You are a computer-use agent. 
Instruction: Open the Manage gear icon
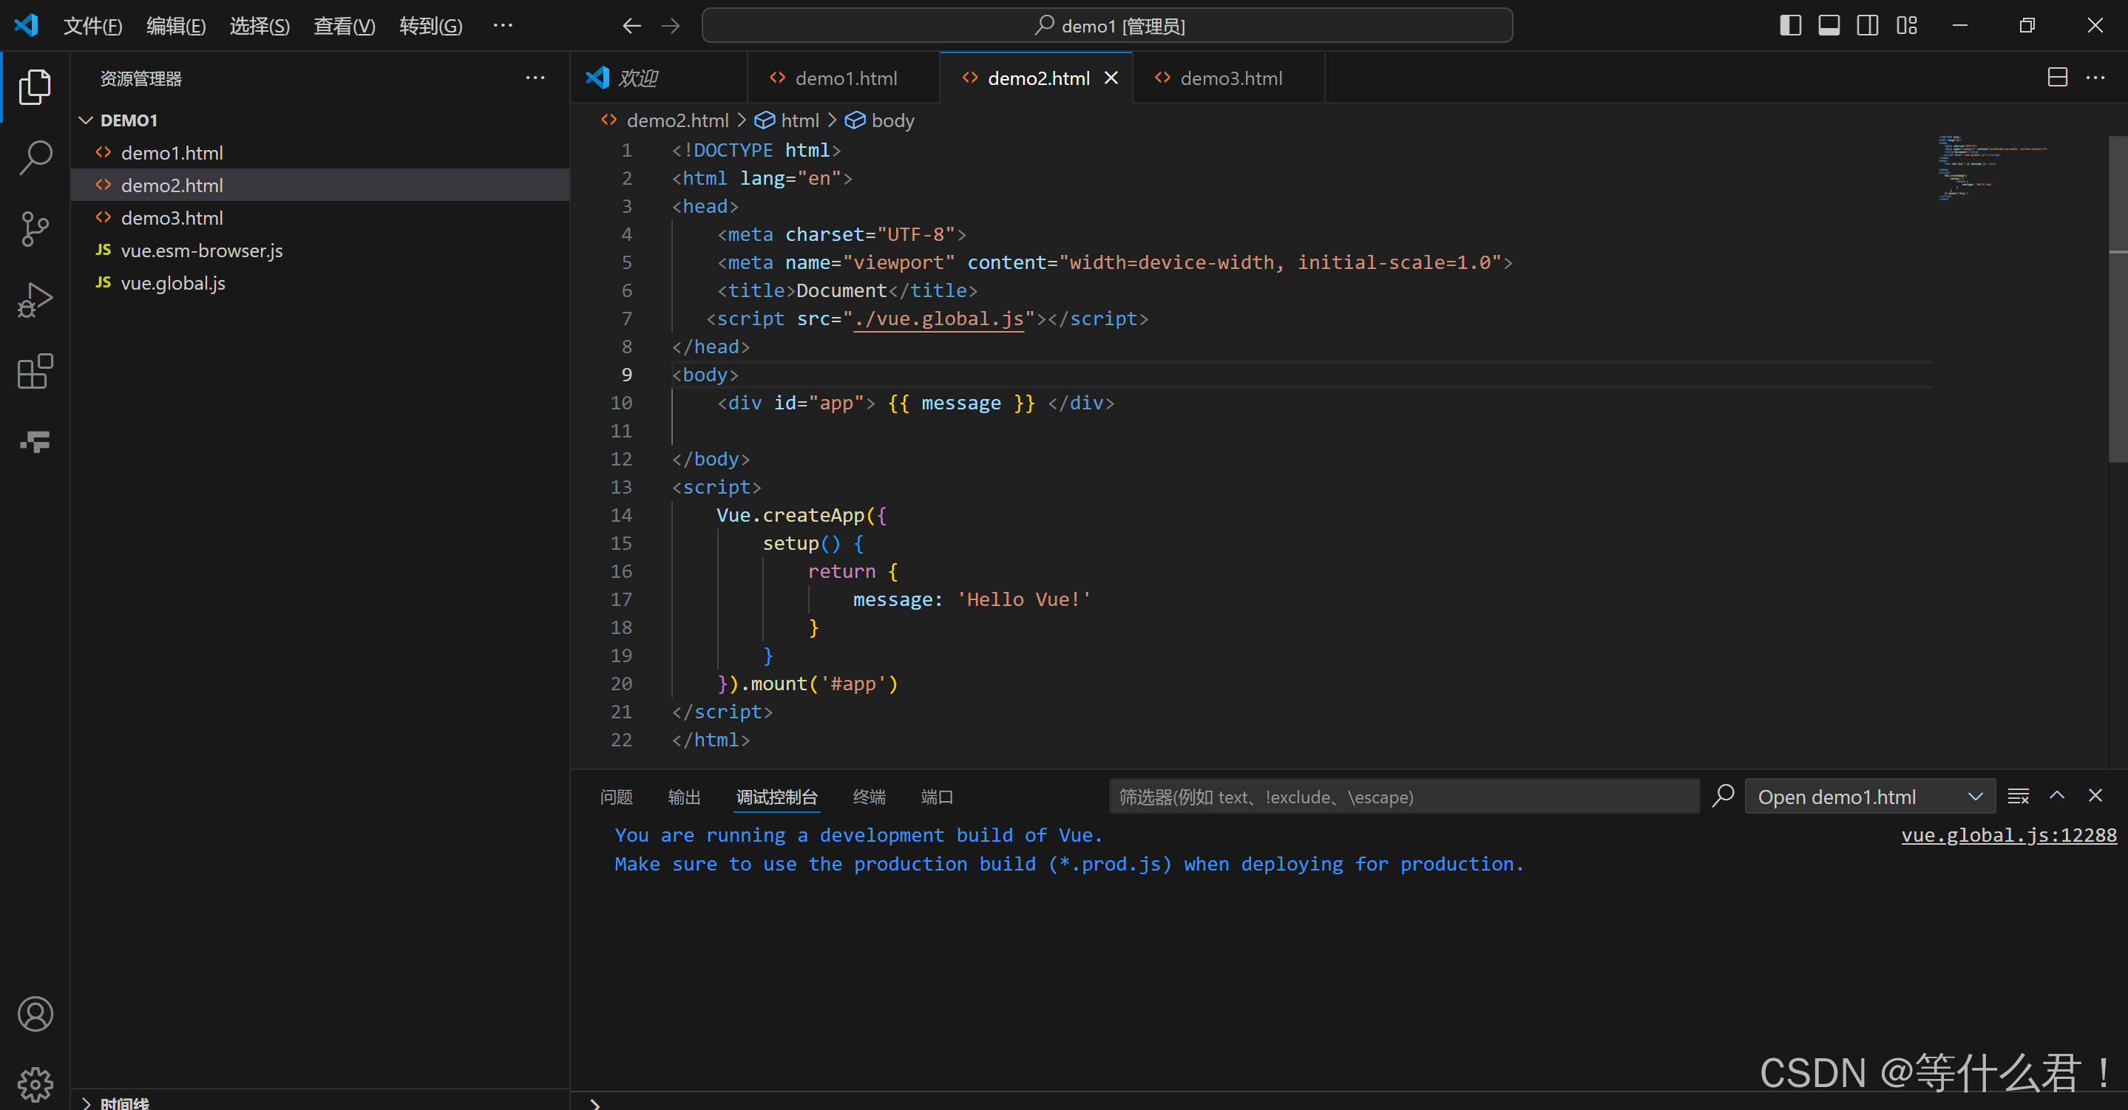(x=35, y=1083)
